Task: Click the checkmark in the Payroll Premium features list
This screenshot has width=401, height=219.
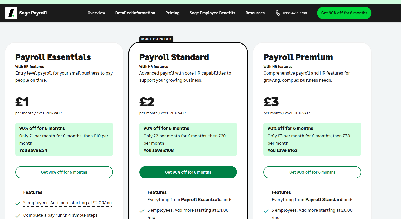Action: tap(266, 211)
